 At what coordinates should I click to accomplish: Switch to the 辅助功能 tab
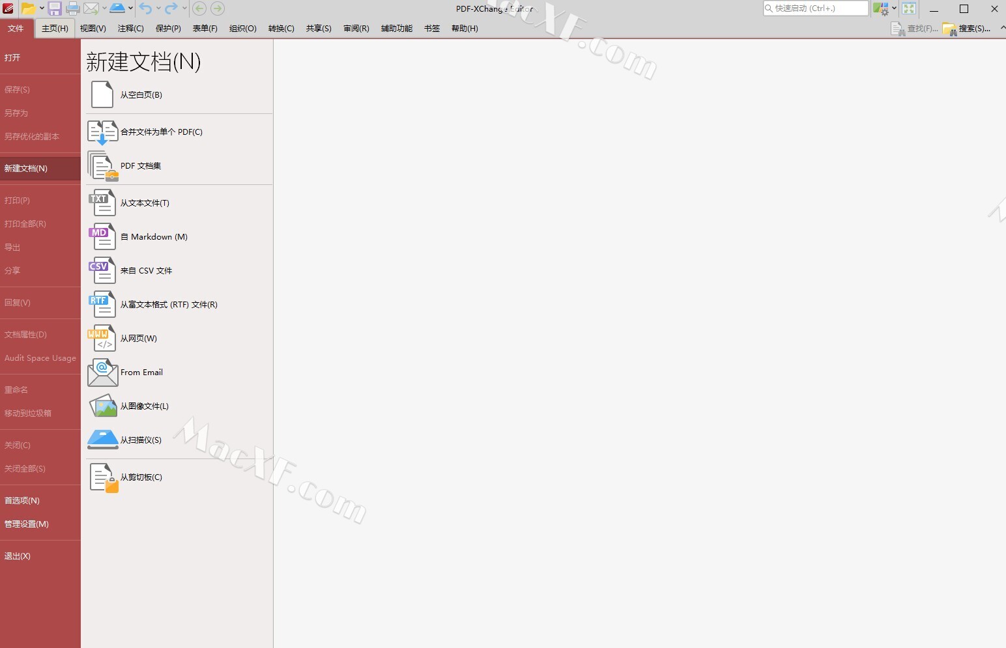click(397, 29)
